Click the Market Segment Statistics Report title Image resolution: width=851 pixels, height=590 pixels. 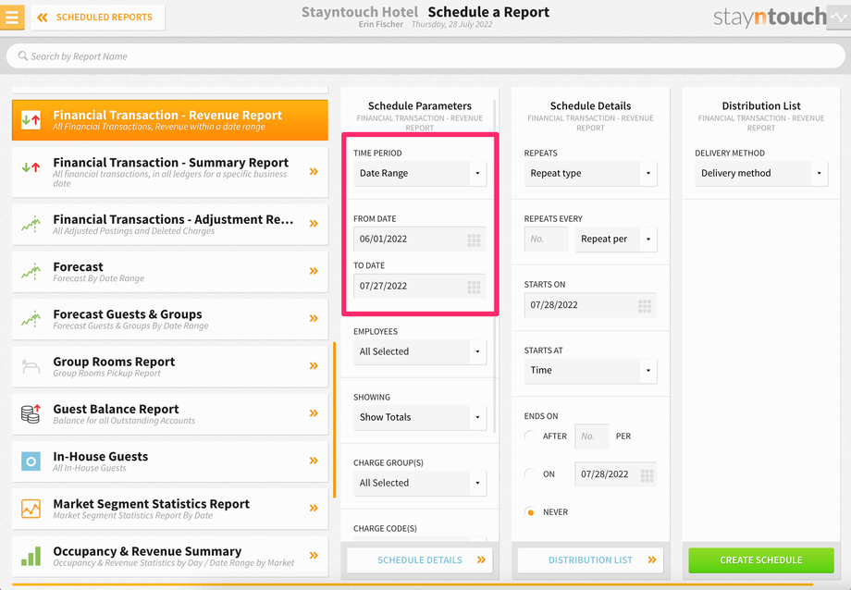coord(152,504)
